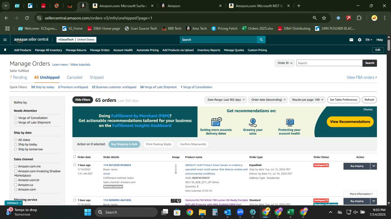Switch to the Pending orders tab

click(x=18, y=77)
